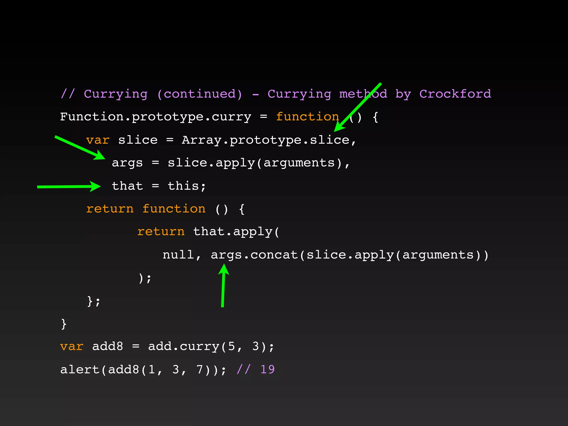The image size is (568, 426).
Task: Click 'Function.prototype.curry' text
Action: (x=155, y=117)
